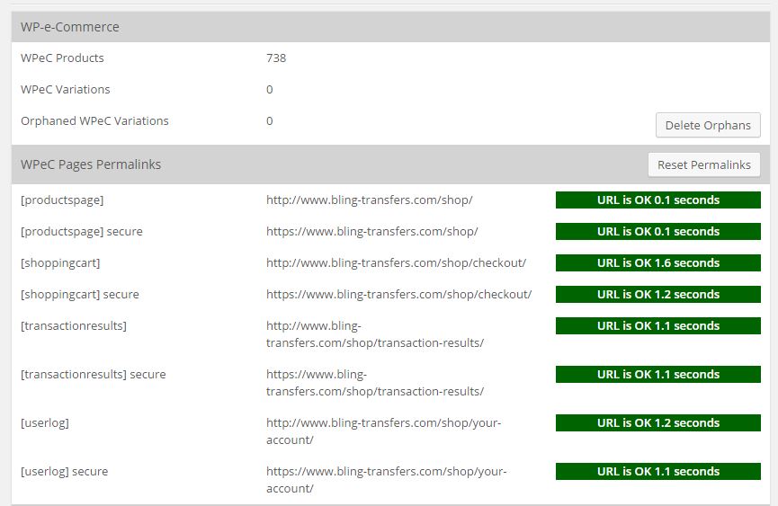
Task: Click the URL is OK 1.6 seconds status
Action: click(x=657, y=262)
